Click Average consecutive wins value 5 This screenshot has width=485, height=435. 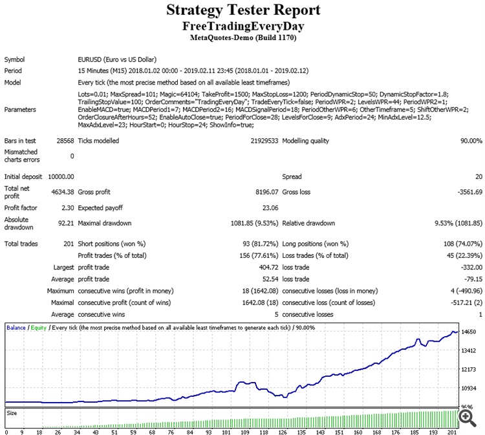[x=277, y=315]
